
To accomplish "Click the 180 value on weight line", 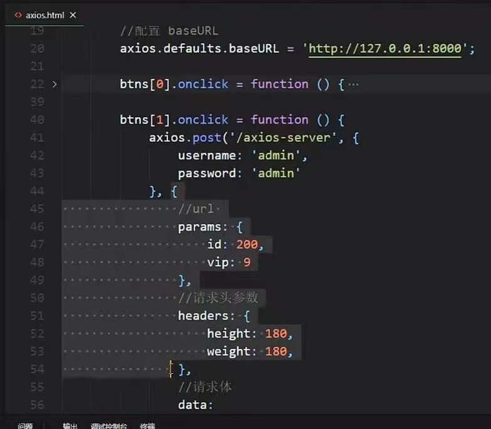I will (276, 351).
